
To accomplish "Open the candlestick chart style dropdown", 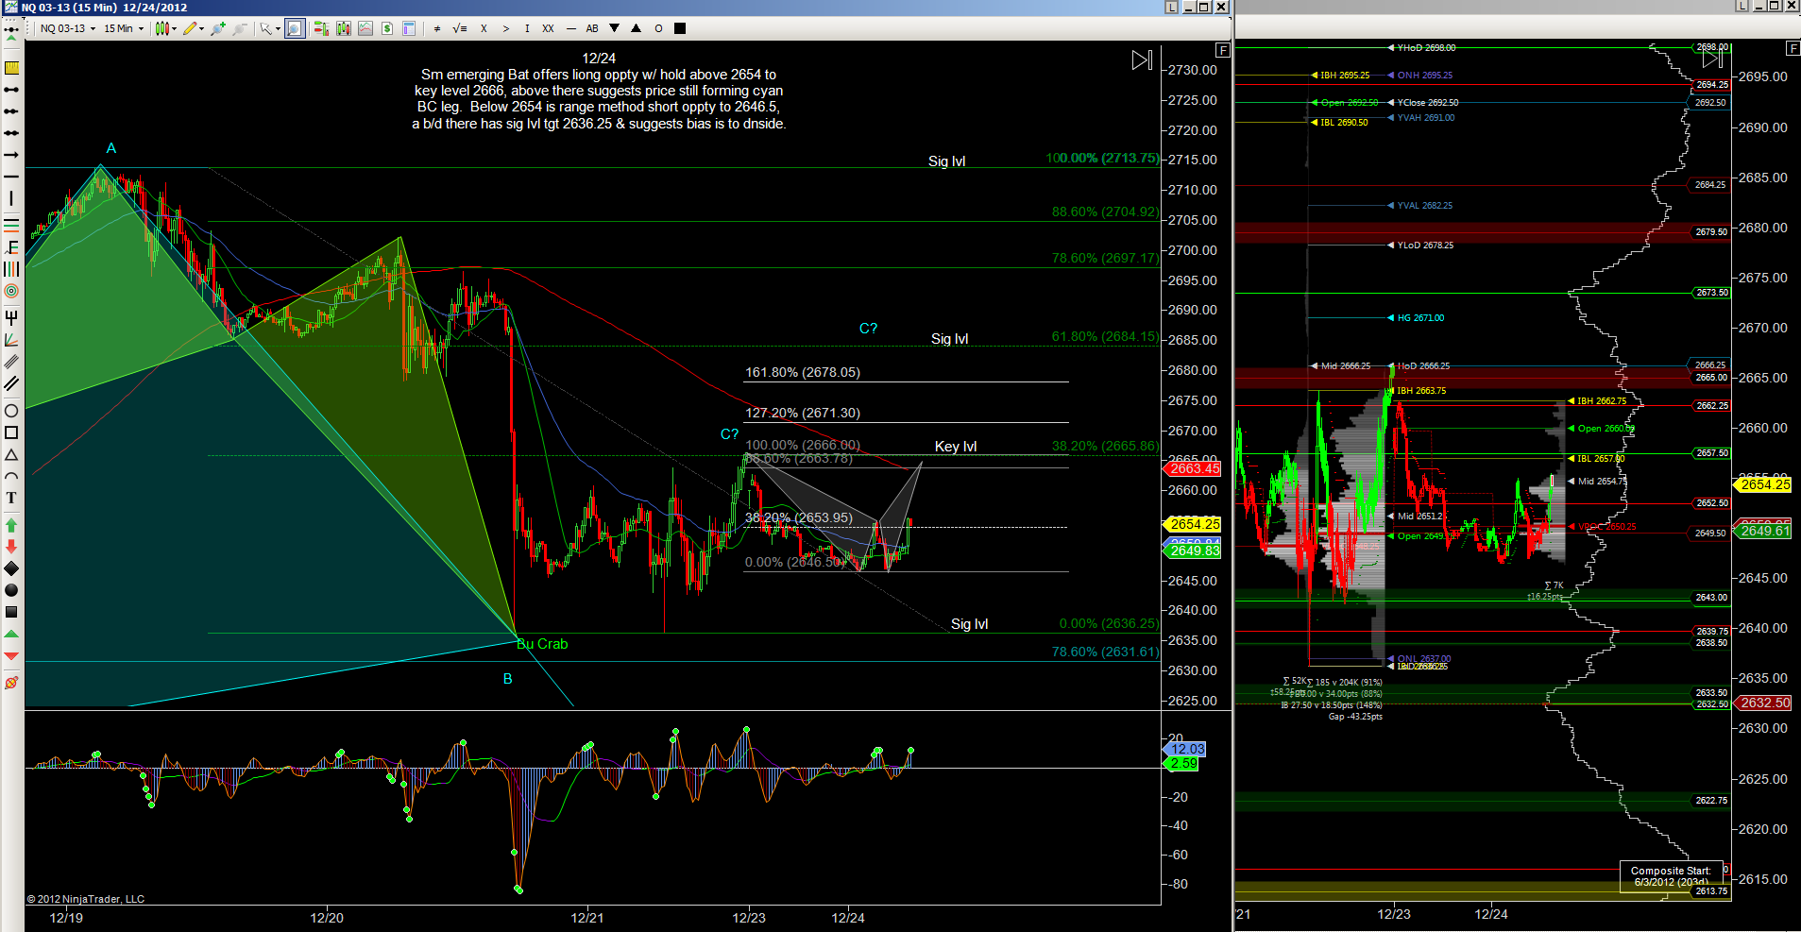I will [166, 28].
